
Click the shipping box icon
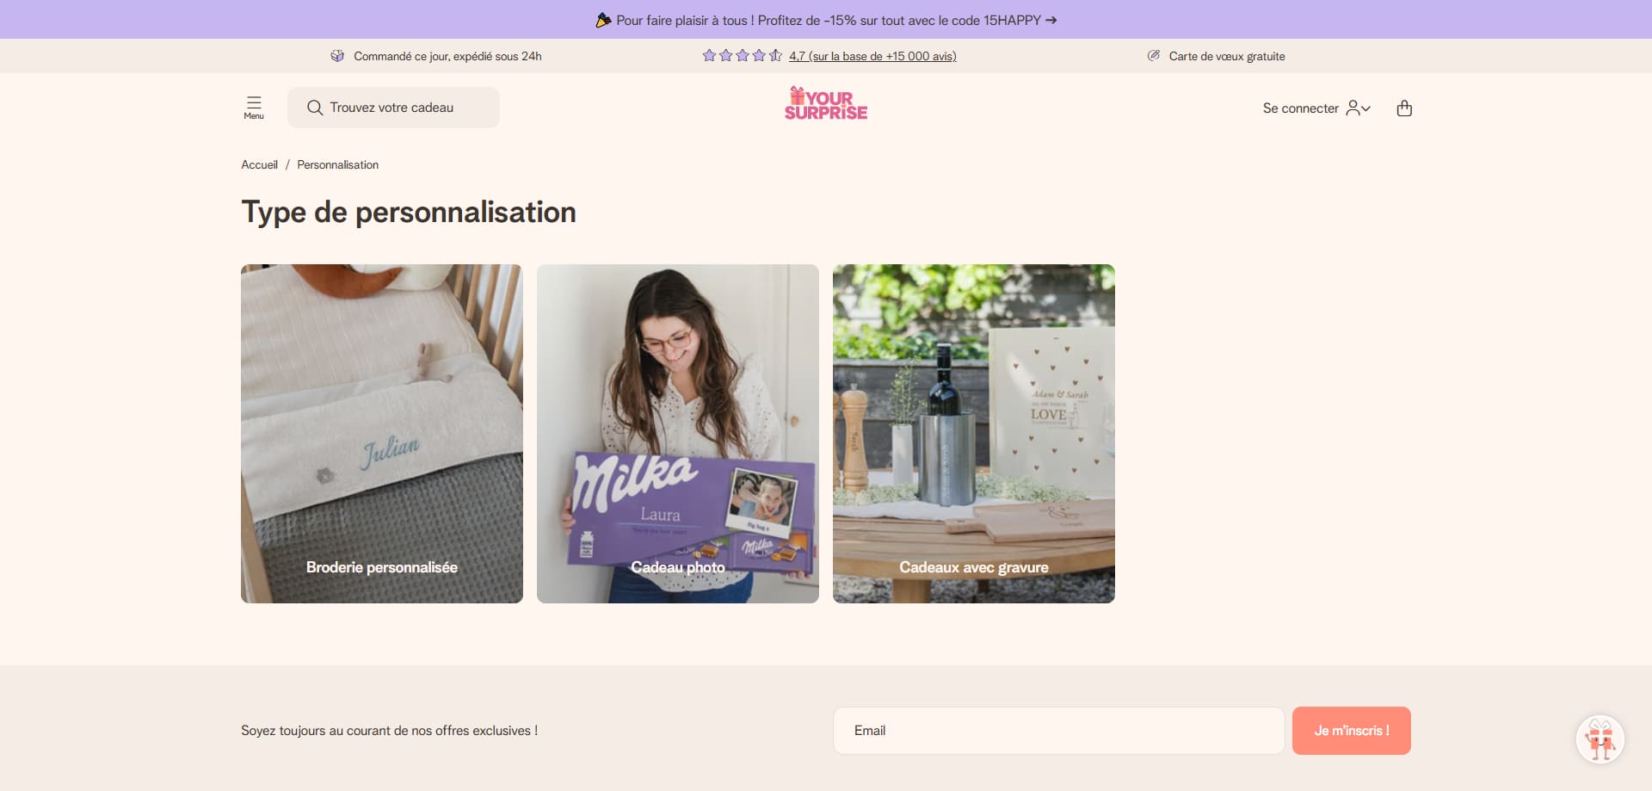point(337,56)
